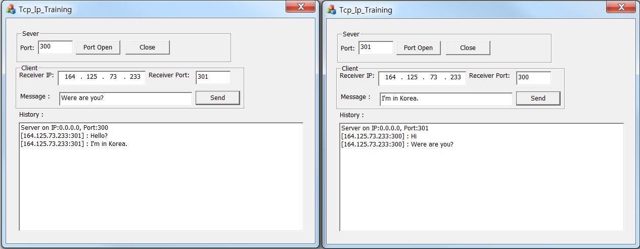Click the Message field containing "I'm in Korea."

click(446, 99)
